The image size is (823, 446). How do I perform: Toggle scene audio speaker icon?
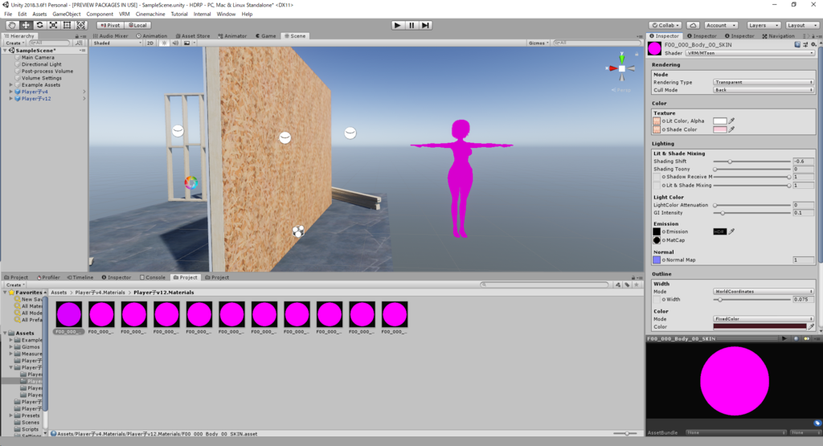[175, 43]
